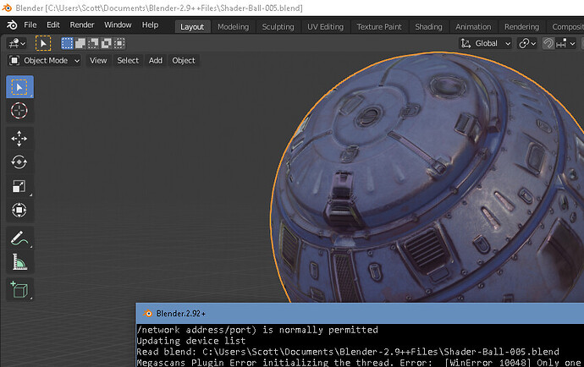Choose the extend selection mode
Screen dimensions: 584x367
[80, 43]
